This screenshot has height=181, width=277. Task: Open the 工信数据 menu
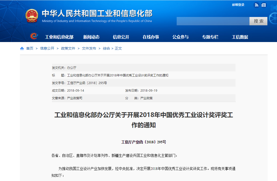[240, 37]
